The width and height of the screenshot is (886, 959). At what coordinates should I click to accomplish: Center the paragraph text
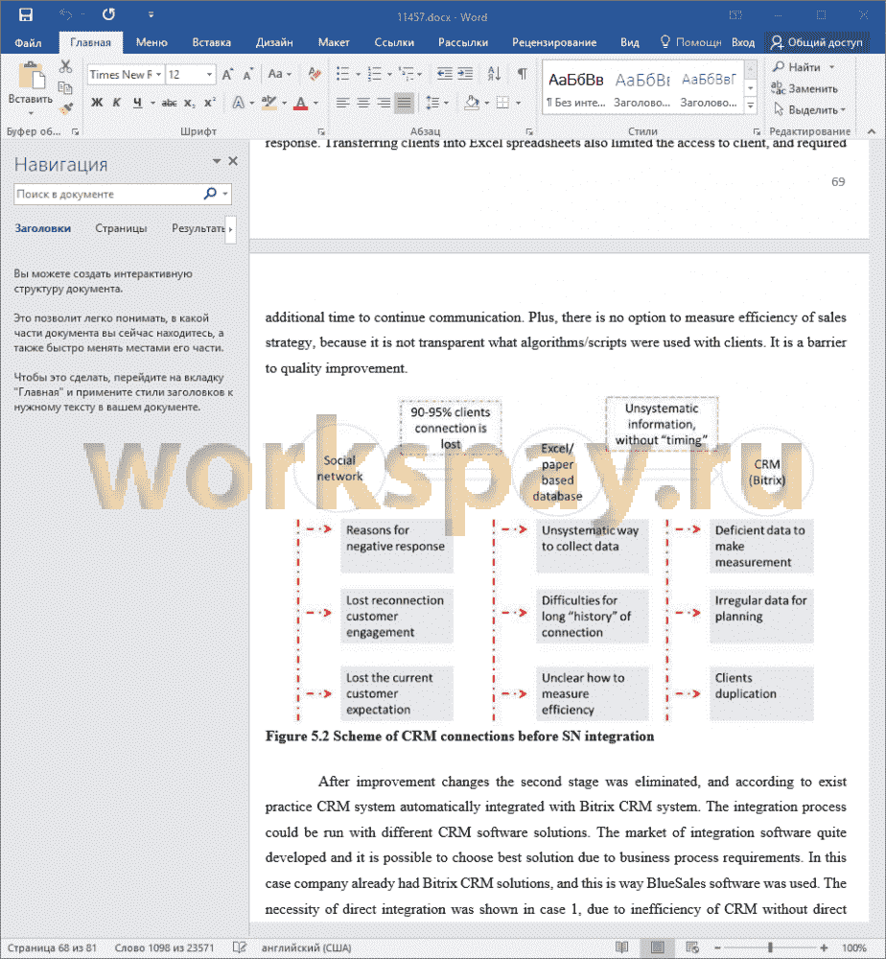click(363, 103)
